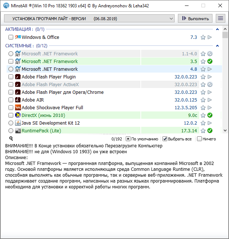The width and height of the screenshot is (229, 239).
Task: Star Adobe Flash Player для Opera/Chrome
Action: [x=203, y=92]
